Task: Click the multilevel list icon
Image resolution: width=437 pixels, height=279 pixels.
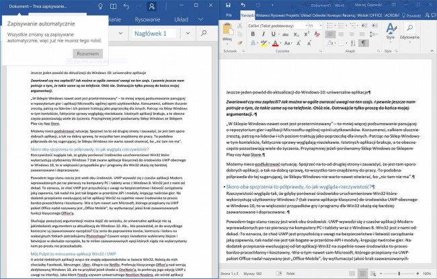Action: pyautogui.click(x=353, y=26)
